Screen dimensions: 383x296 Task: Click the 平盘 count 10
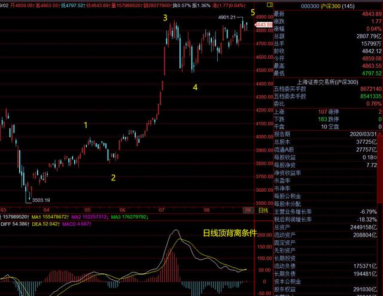point(324,126)
